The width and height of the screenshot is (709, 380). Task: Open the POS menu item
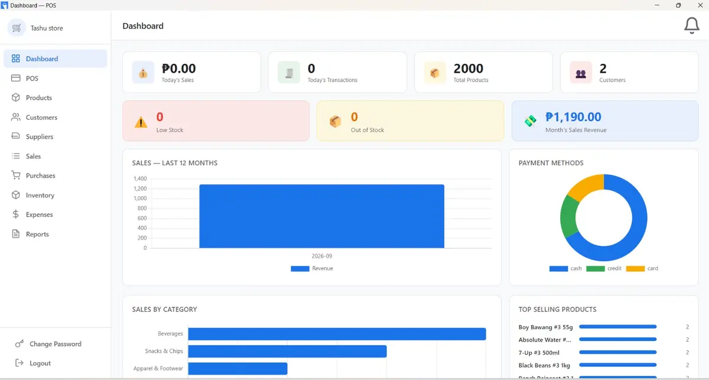click(x=56, y=78)
